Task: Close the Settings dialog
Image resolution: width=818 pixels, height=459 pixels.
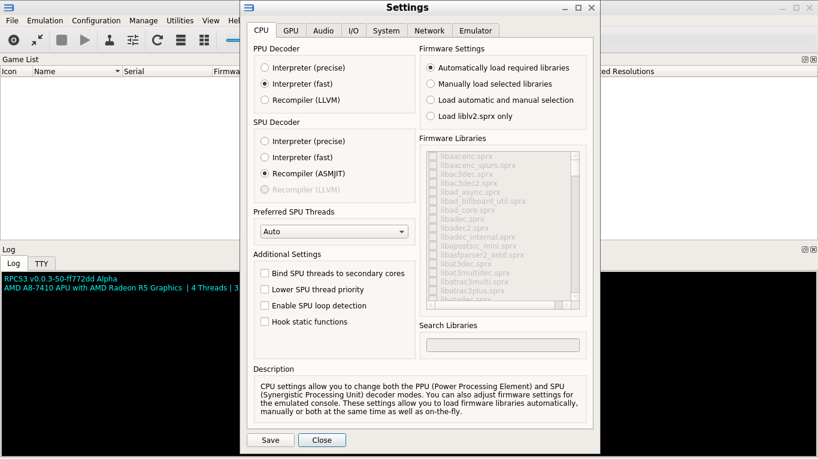Action: 322,440
